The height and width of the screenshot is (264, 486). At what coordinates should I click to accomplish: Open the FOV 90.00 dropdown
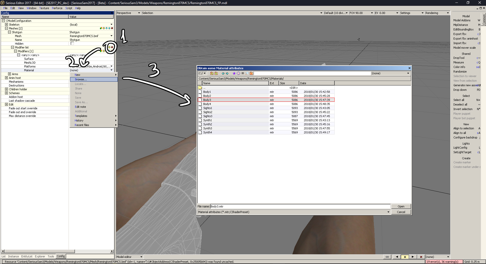tap(361, 13)
